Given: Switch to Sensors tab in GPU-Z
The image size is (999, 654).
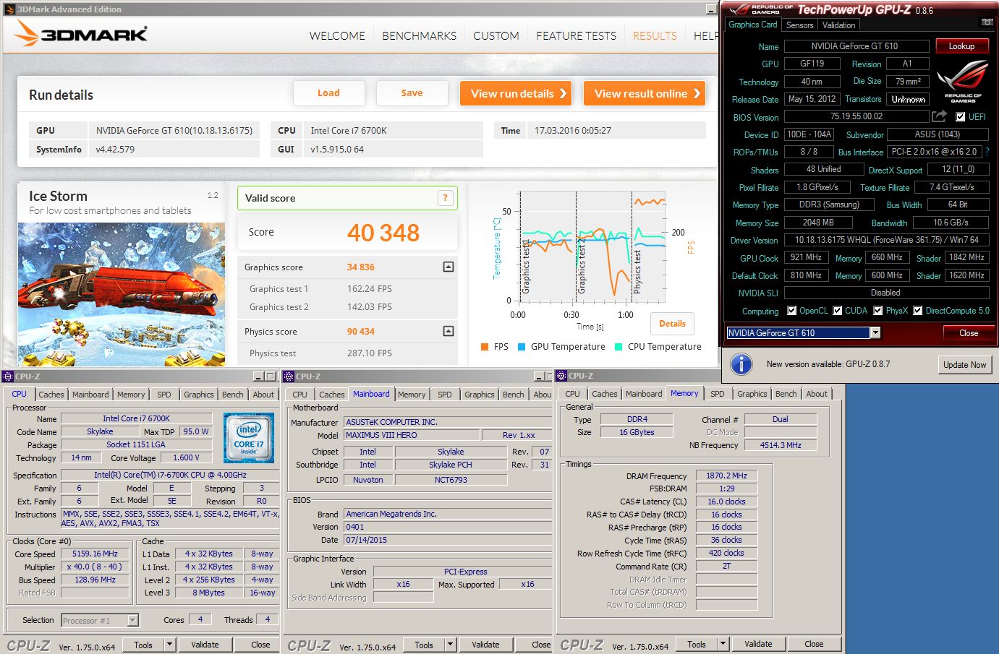Looking at the screenshot, I should [x=799, y=25].
